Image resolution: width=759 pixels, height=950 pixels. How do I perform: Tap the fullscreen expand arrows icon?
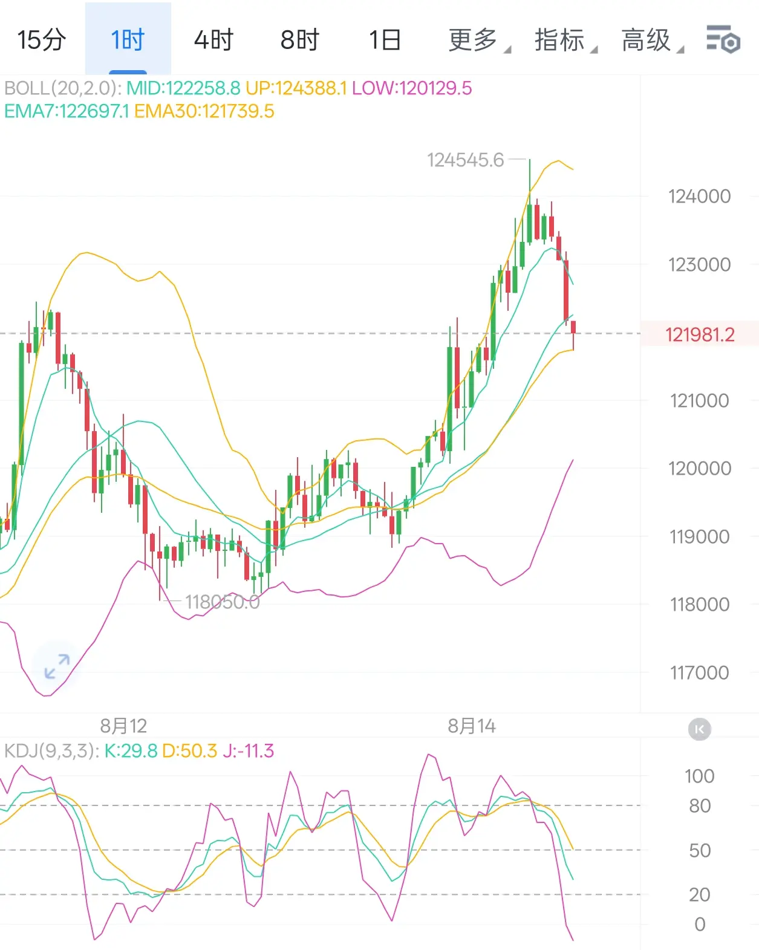tap(57, 666)
